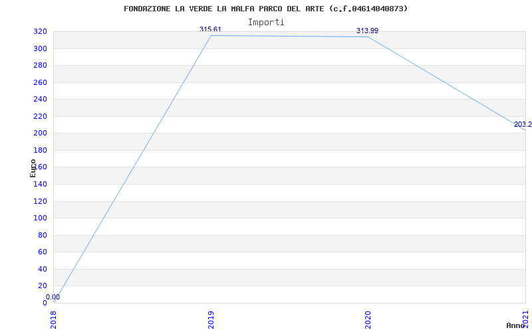Click the 40 y-axis tick label

[43, 270]
